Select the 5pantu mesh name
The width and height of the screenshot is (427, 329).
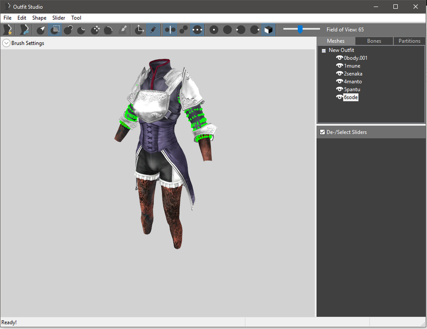[x=352, y=89]
